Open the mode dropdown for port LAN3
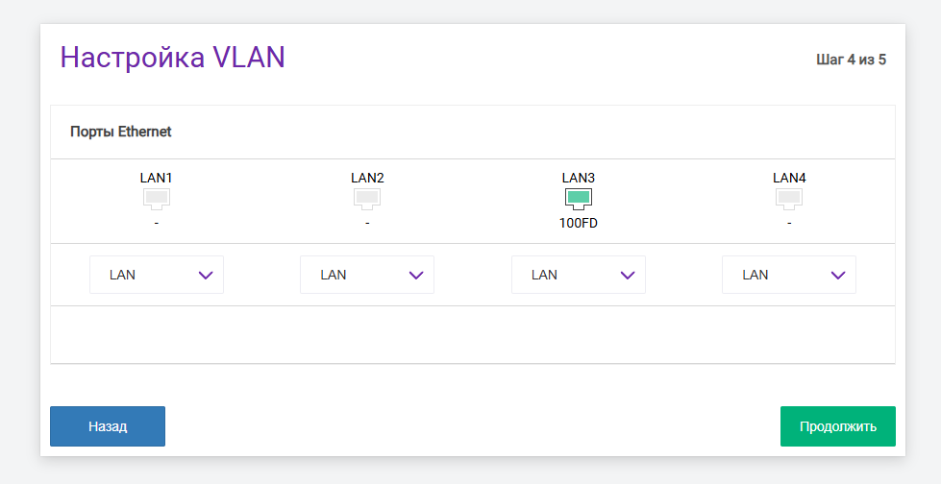 (x=579, y=275)
